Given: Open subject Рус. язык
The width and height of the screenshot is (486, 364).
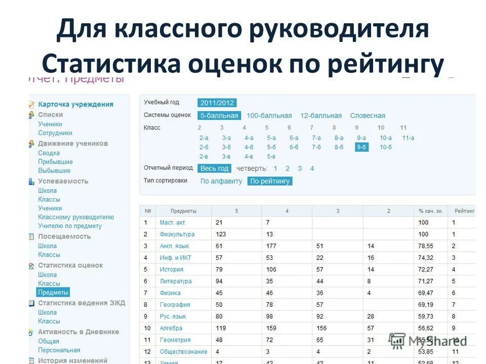Looking at the screenshot, I should point(173,316).
